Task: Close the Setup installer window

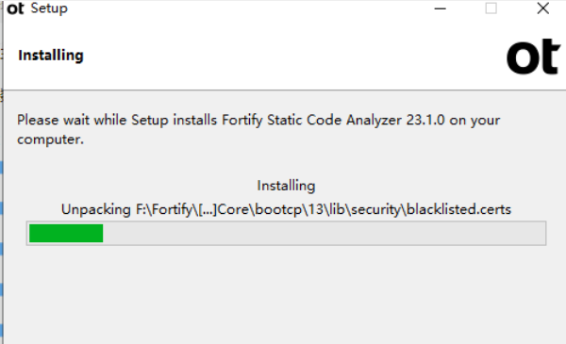Action: pyautogui.click(x=543, y=8)
